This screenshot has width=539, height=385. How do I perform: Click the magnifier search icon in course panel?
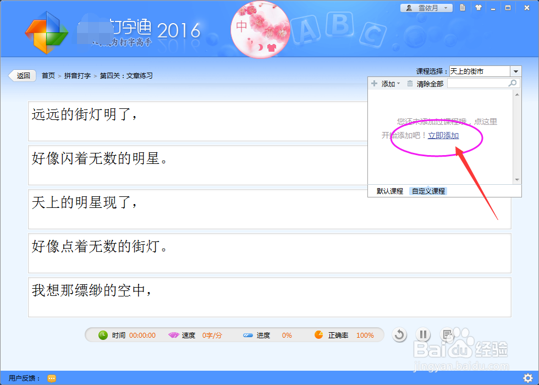coord(512,82)
